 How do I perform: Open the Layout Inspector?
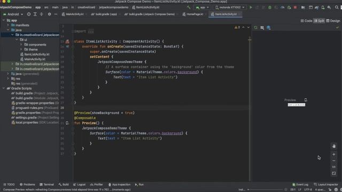point(325,185)
